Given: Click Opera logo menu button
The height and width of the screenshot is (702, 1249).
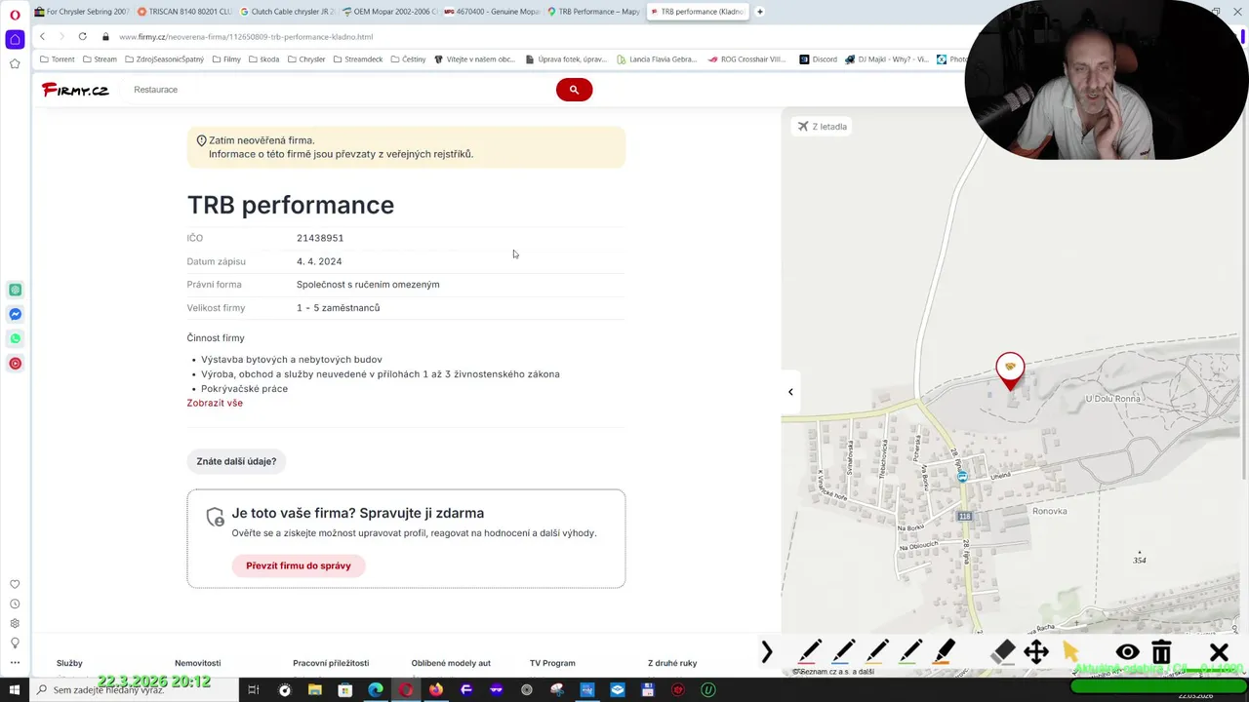Looking at the screenshot, I should [x=15, y=15].
